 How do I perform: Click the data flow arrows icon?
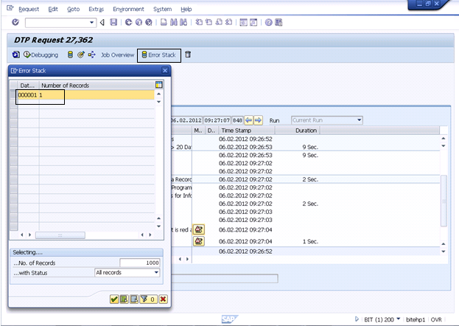click(91, 55)
